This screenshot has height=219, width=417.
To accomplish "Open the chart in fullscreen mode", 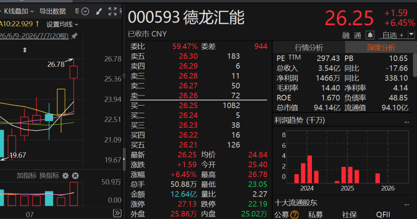I will (x=112, y=11).
